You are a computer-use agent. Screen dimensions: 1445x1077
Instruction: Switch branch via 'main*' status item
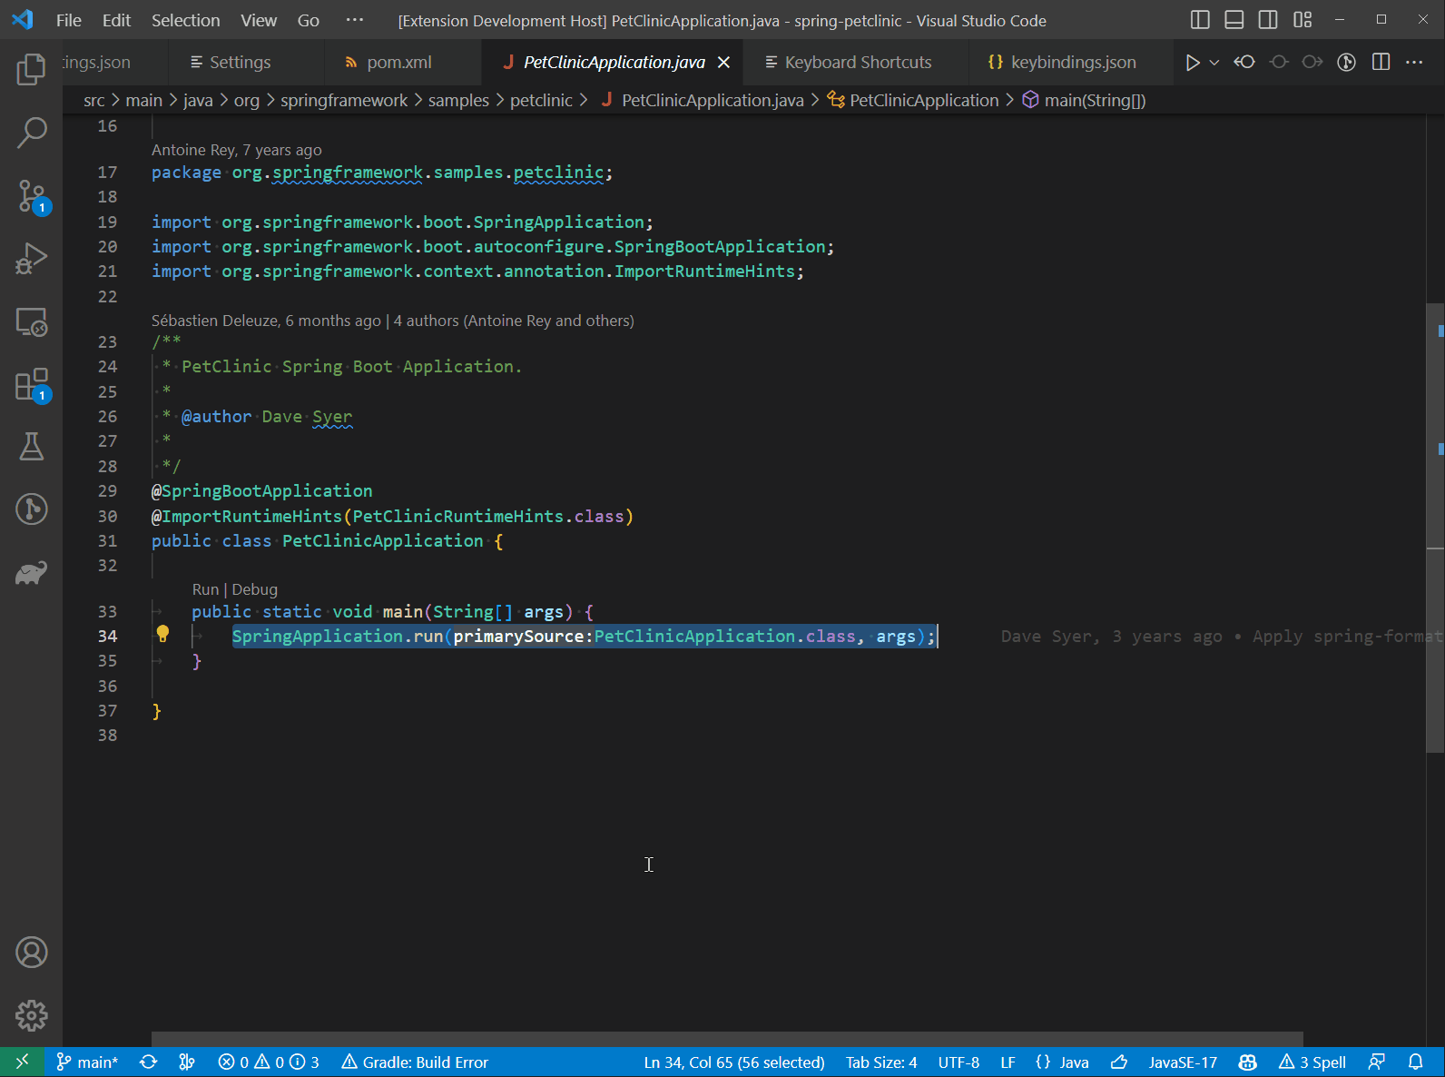pyautogui.click(x=87, y=1062)
